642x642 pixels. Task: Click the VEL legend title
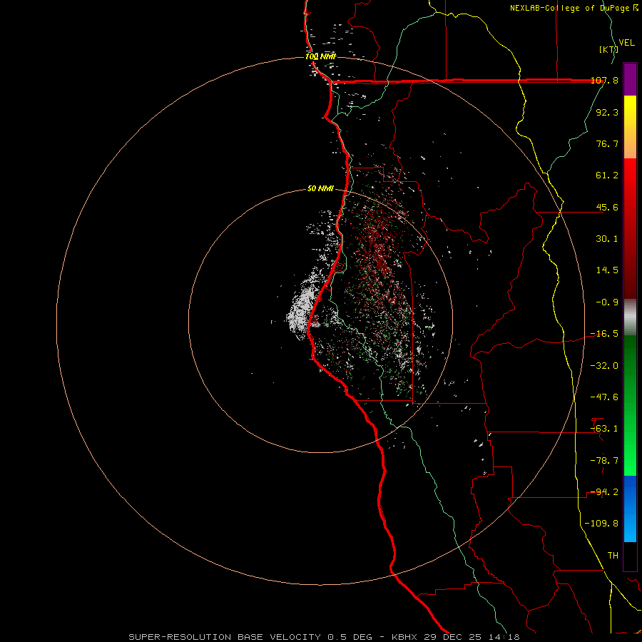626,43
